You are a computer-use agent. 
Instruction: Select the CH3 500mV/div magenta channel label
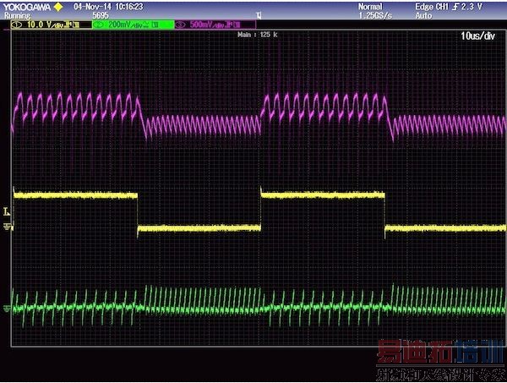215,25
